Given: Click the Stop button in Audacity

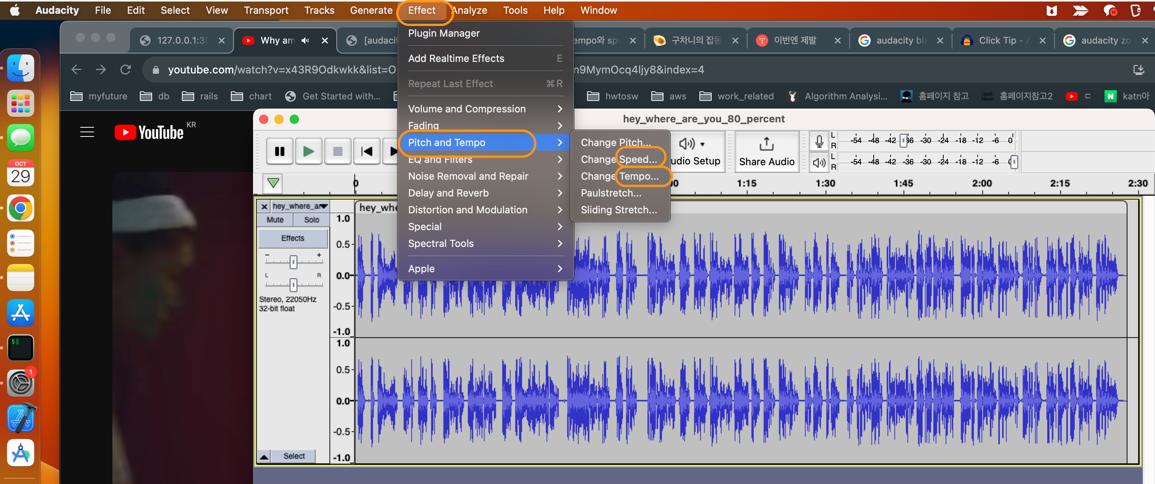Looking at the screenshot, I should (x=337, y=152).
